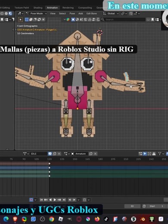
Task: Click the search field in the header
Action: coord(123,19)
